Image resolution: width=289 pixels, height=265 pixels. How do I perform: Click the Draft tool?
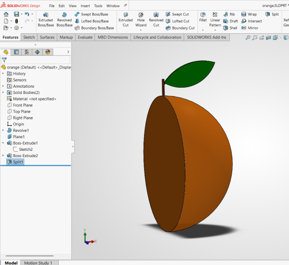(x=230, y=21)
